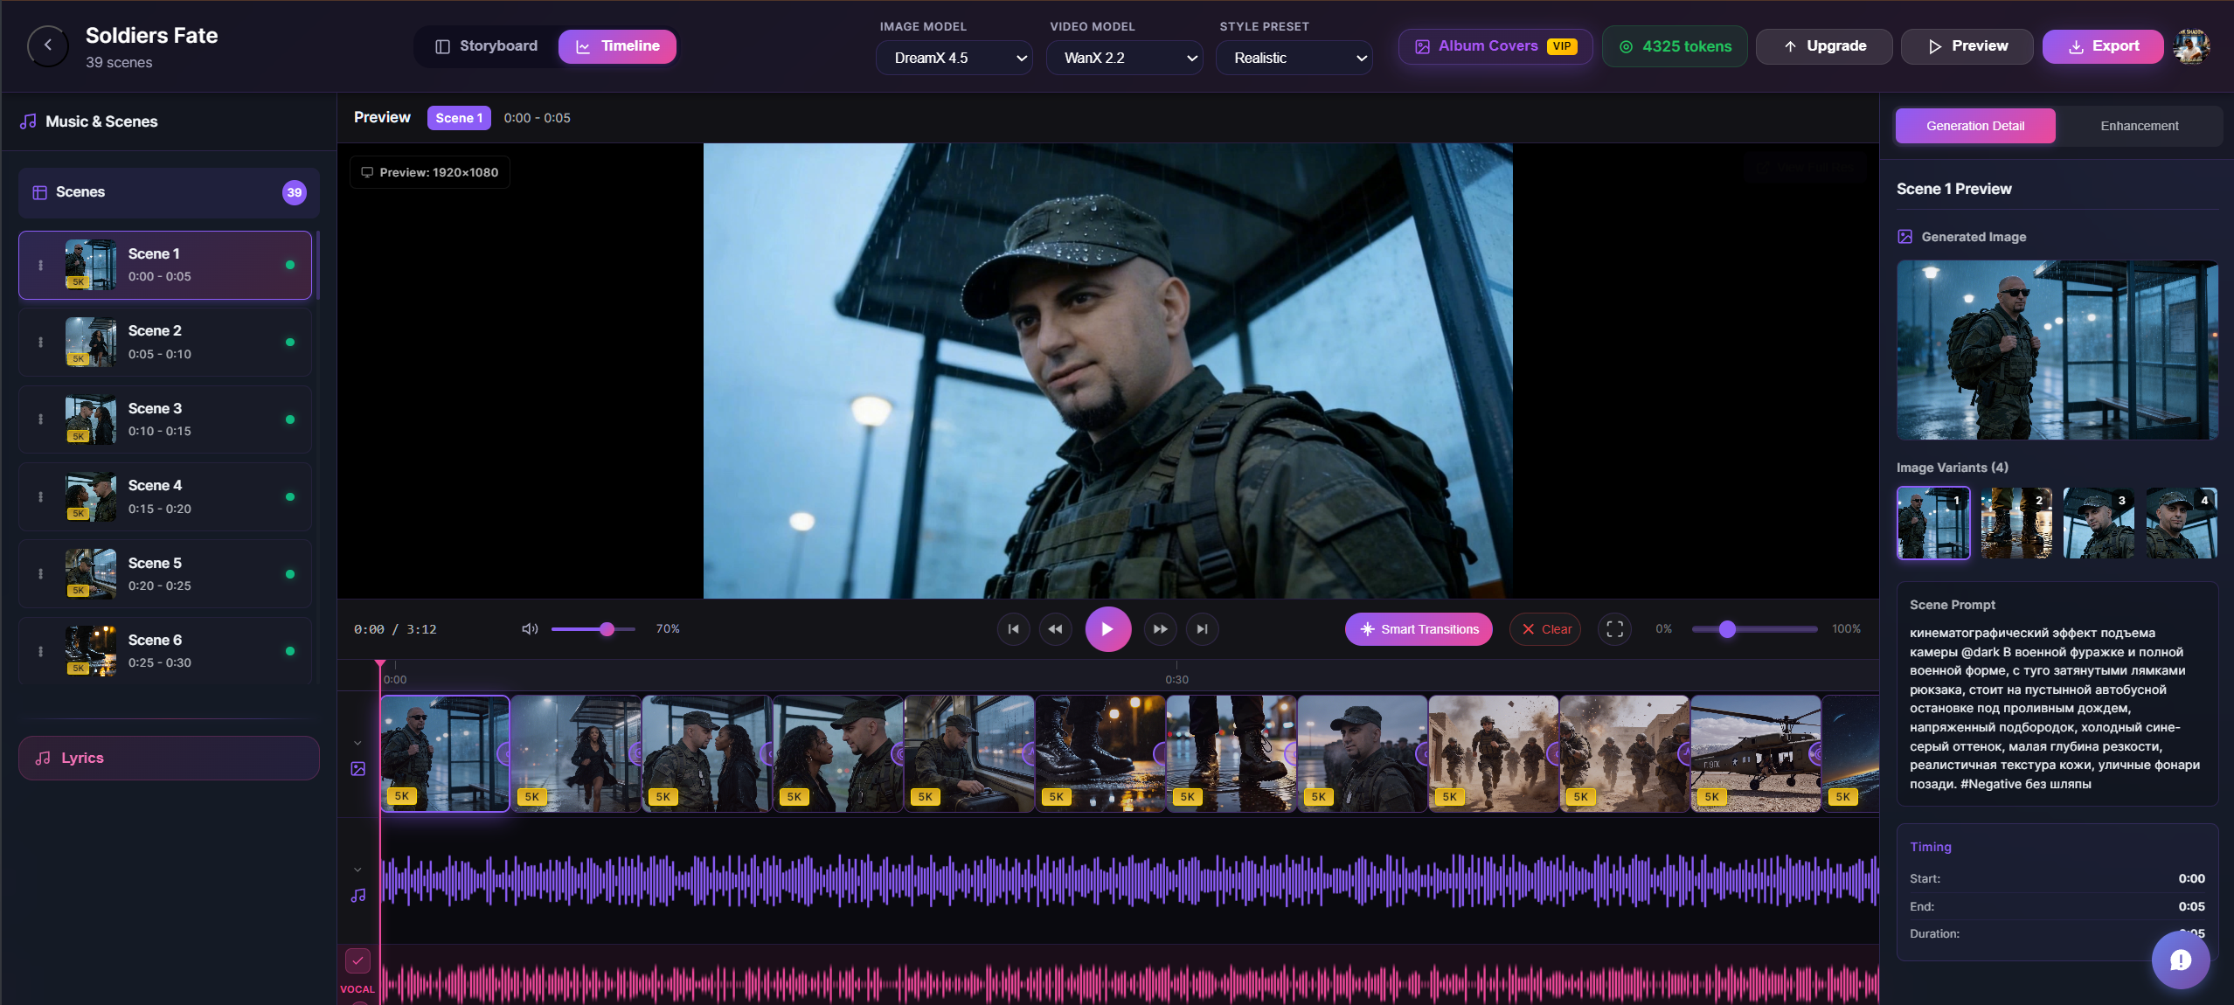Clear the timeline with the Clear button
The height and width of the screenshot is (1005, 2234).
point(1544,628)
